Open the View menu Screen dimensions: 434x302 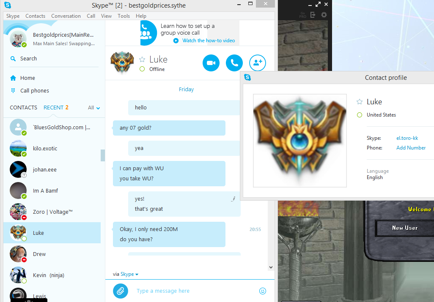click(x=106, y=16)
